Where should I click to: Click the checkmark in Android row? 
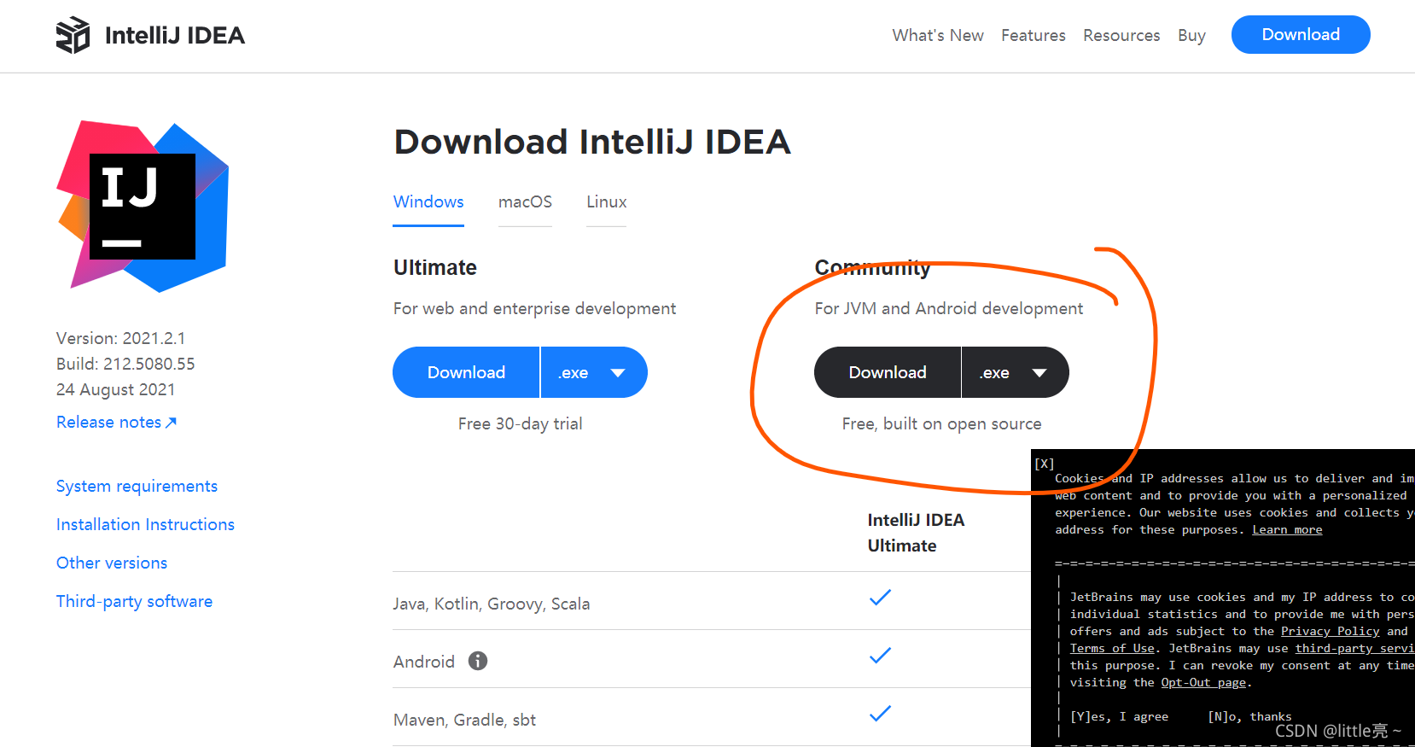click(880, 656)
